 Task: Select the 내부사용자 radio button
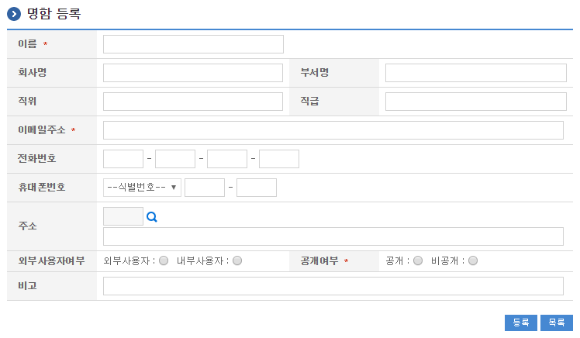pos(237,260)
